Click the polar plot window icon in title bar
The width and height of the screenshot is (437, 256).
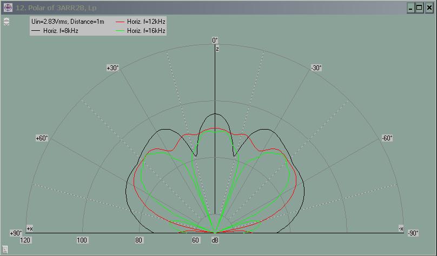click(8, 8)
